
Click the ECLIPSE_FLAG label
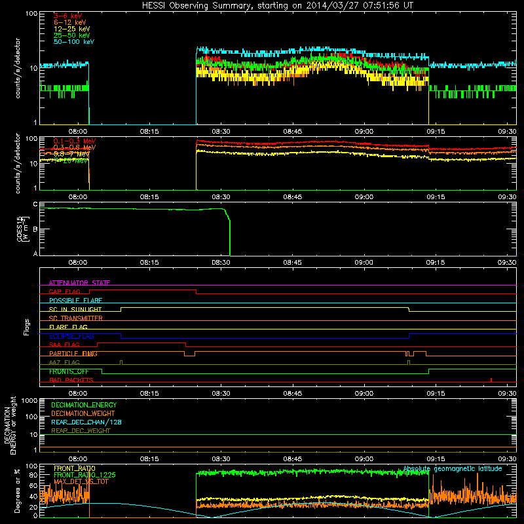pos(71,336)
